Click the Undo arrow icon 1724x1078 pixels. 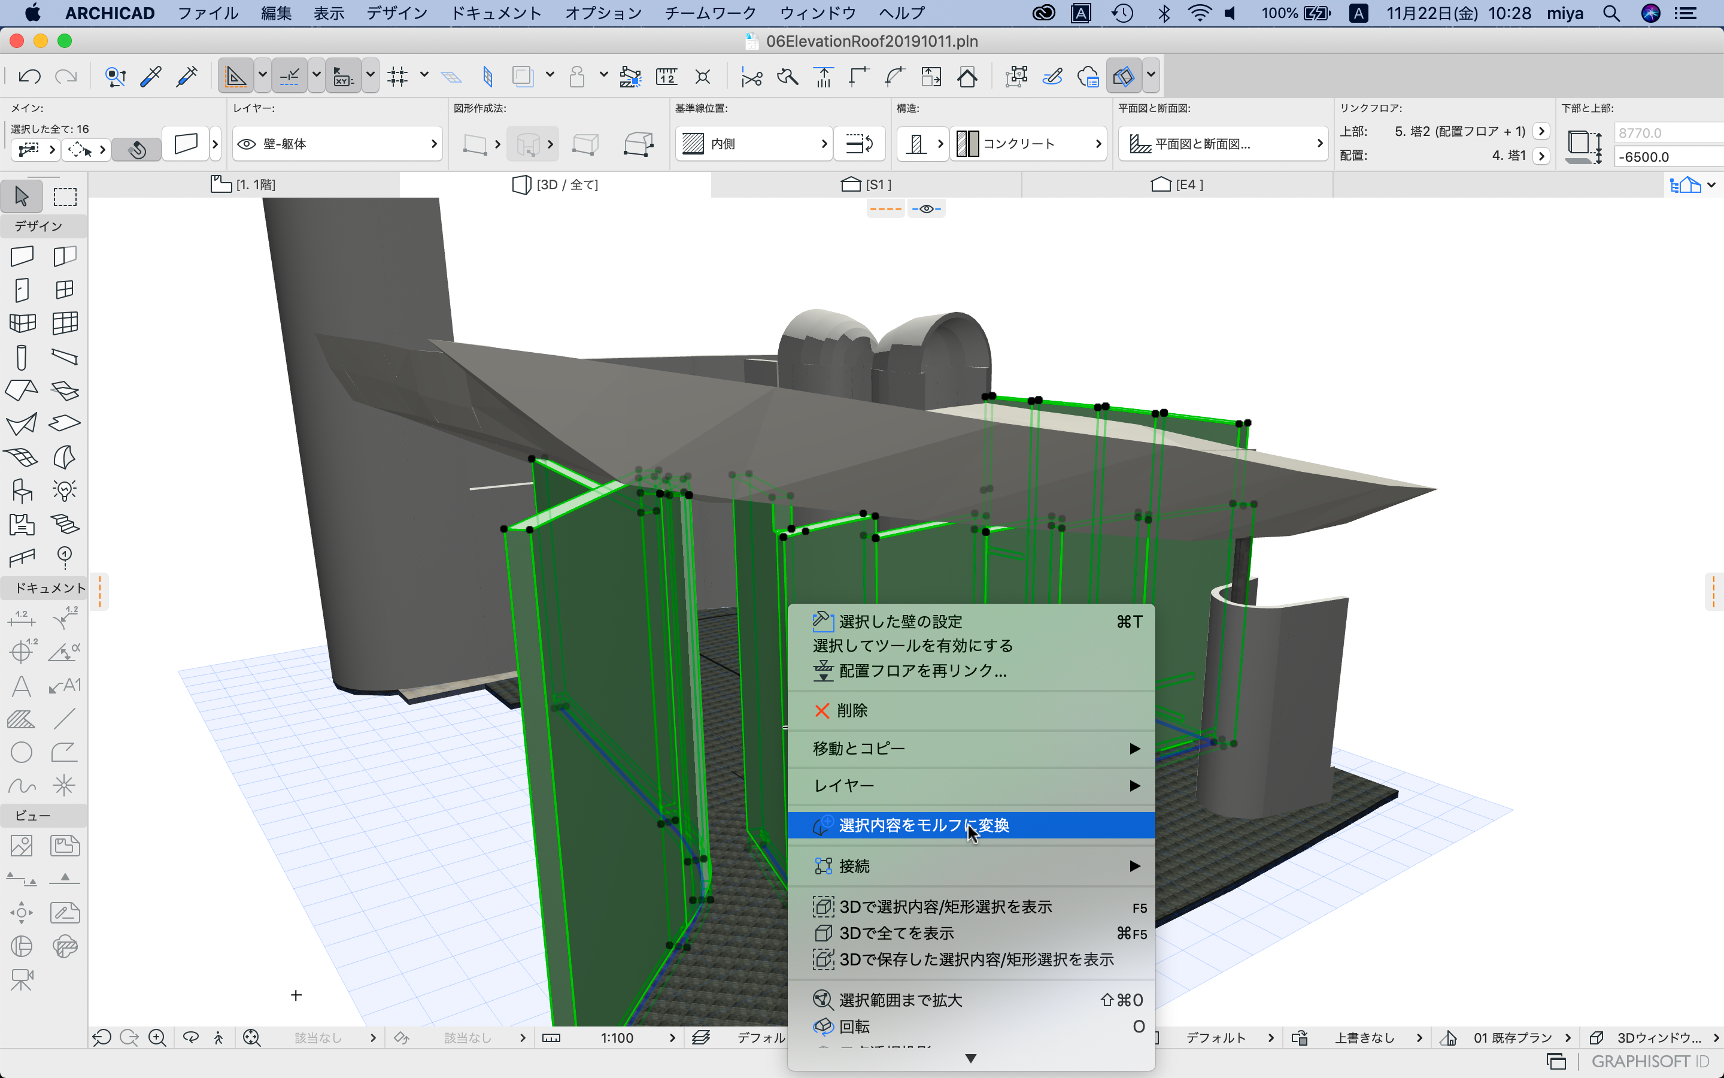point(29,76)
